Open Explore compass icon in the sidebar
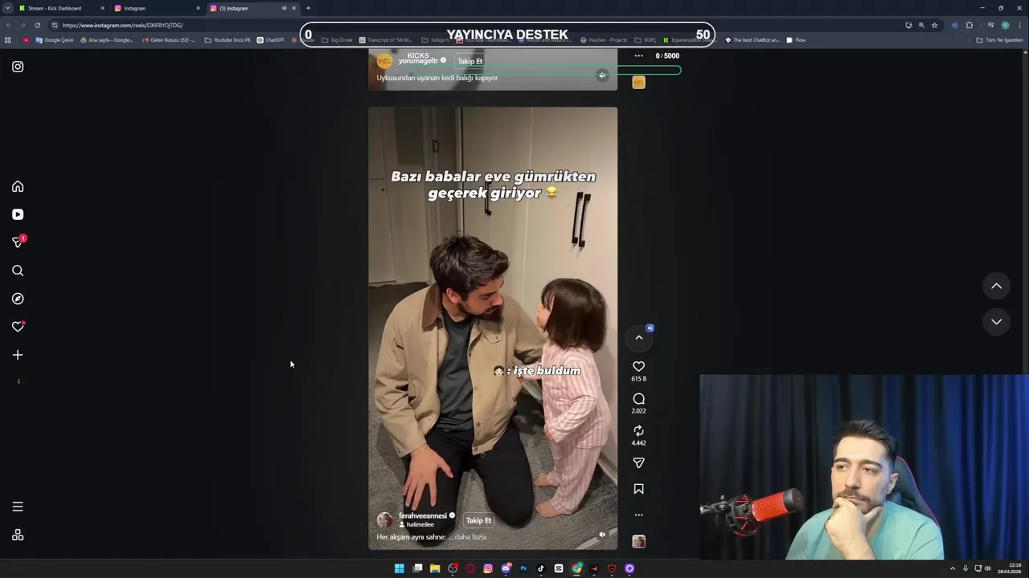Screen dimensions: 1029x578 click(x=18, y=299)
